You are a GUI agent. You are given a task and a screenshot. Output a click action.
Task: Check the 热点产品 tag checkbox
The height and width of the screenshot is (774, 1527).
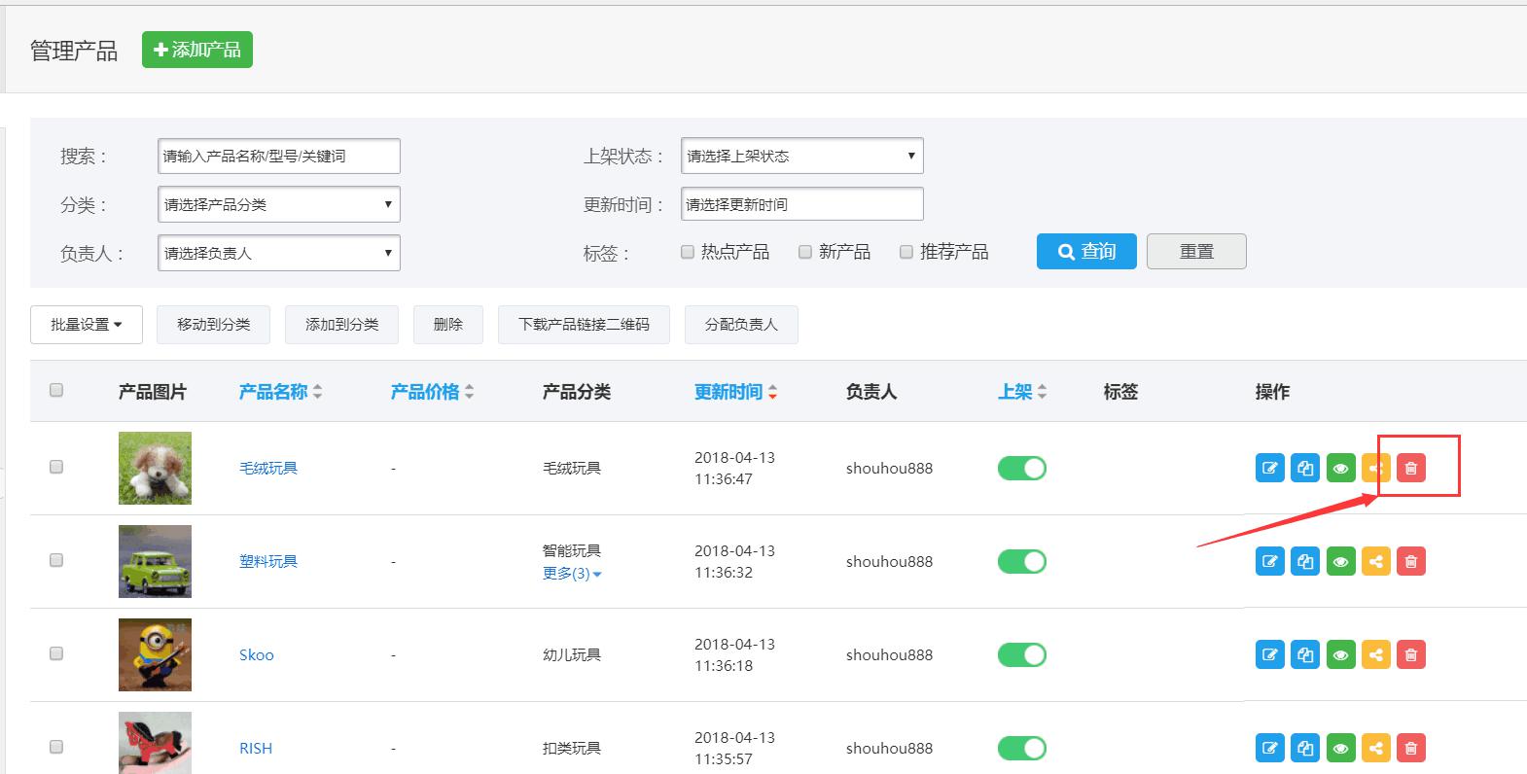coord(688,252)
